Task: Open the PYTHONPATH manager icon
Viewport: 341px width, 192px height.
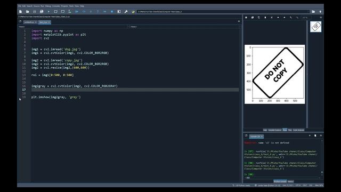Action: tap(133, 12)
